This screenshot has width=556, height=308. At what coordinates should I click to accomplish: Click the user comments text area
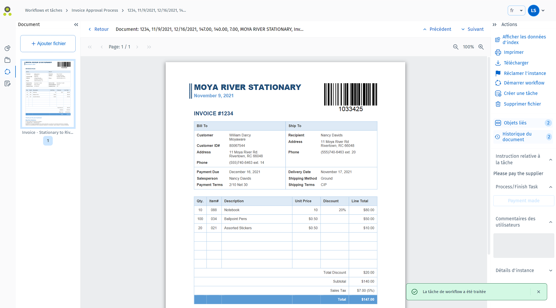(x=523, y=245)
